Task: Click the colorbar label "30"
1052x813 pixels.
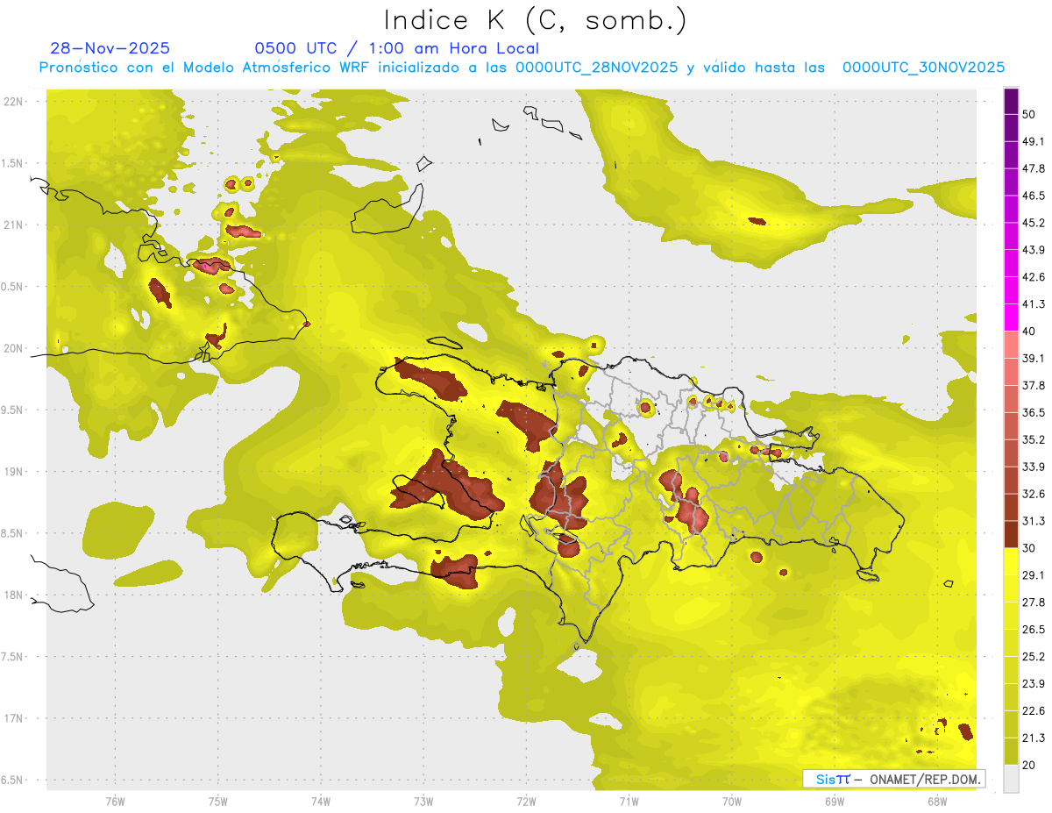Action: click(x=1028, y=548)
